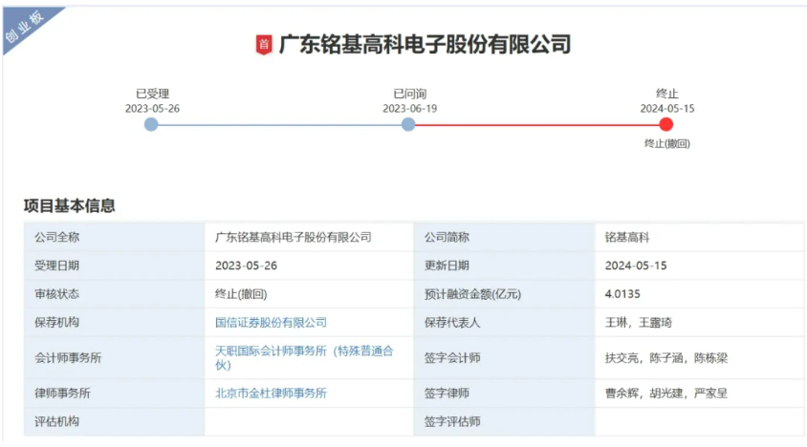The height and width of the screenshot is (447, 807).
Task: Click the company title 广东铭基高科电子股份有限公司 heading
Action: click(425, 45)
